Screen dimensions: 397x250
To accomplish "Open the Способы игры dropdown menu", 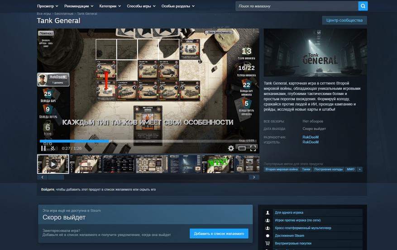I will (x=141, y=6).
